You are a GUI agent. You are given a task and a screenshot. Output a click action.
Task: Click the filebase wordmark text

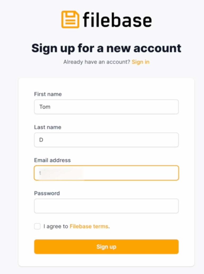(117, 20)
